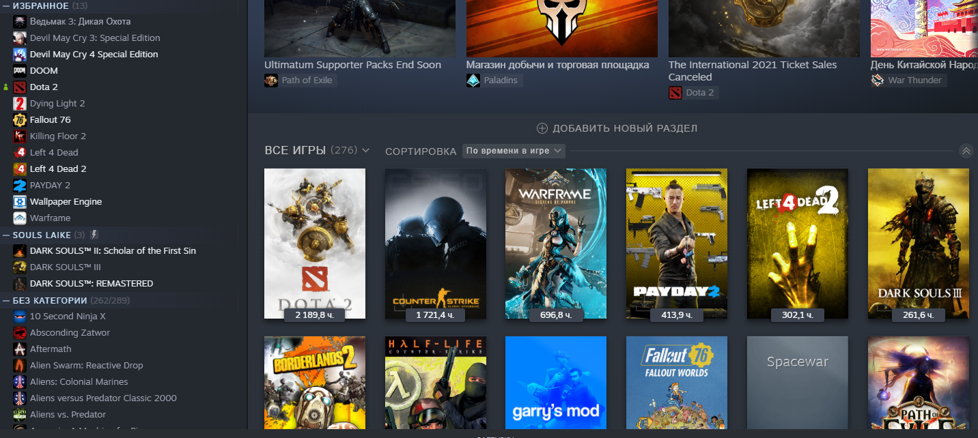This screenshot has width=978, height=438.
Task: Click the Paladins icon under the news card
Action: (x=473, y=81)
